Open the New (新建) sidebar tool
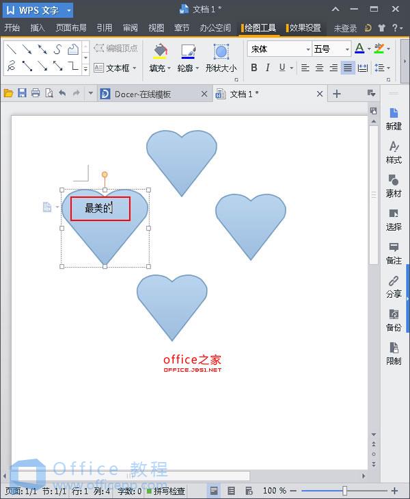Viewport: 410px width, 499px height. [394, 119]
